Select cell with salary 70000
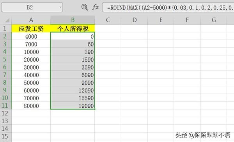Screen dimensions: 234x142 pyautogui.click(x=31, y=98)
